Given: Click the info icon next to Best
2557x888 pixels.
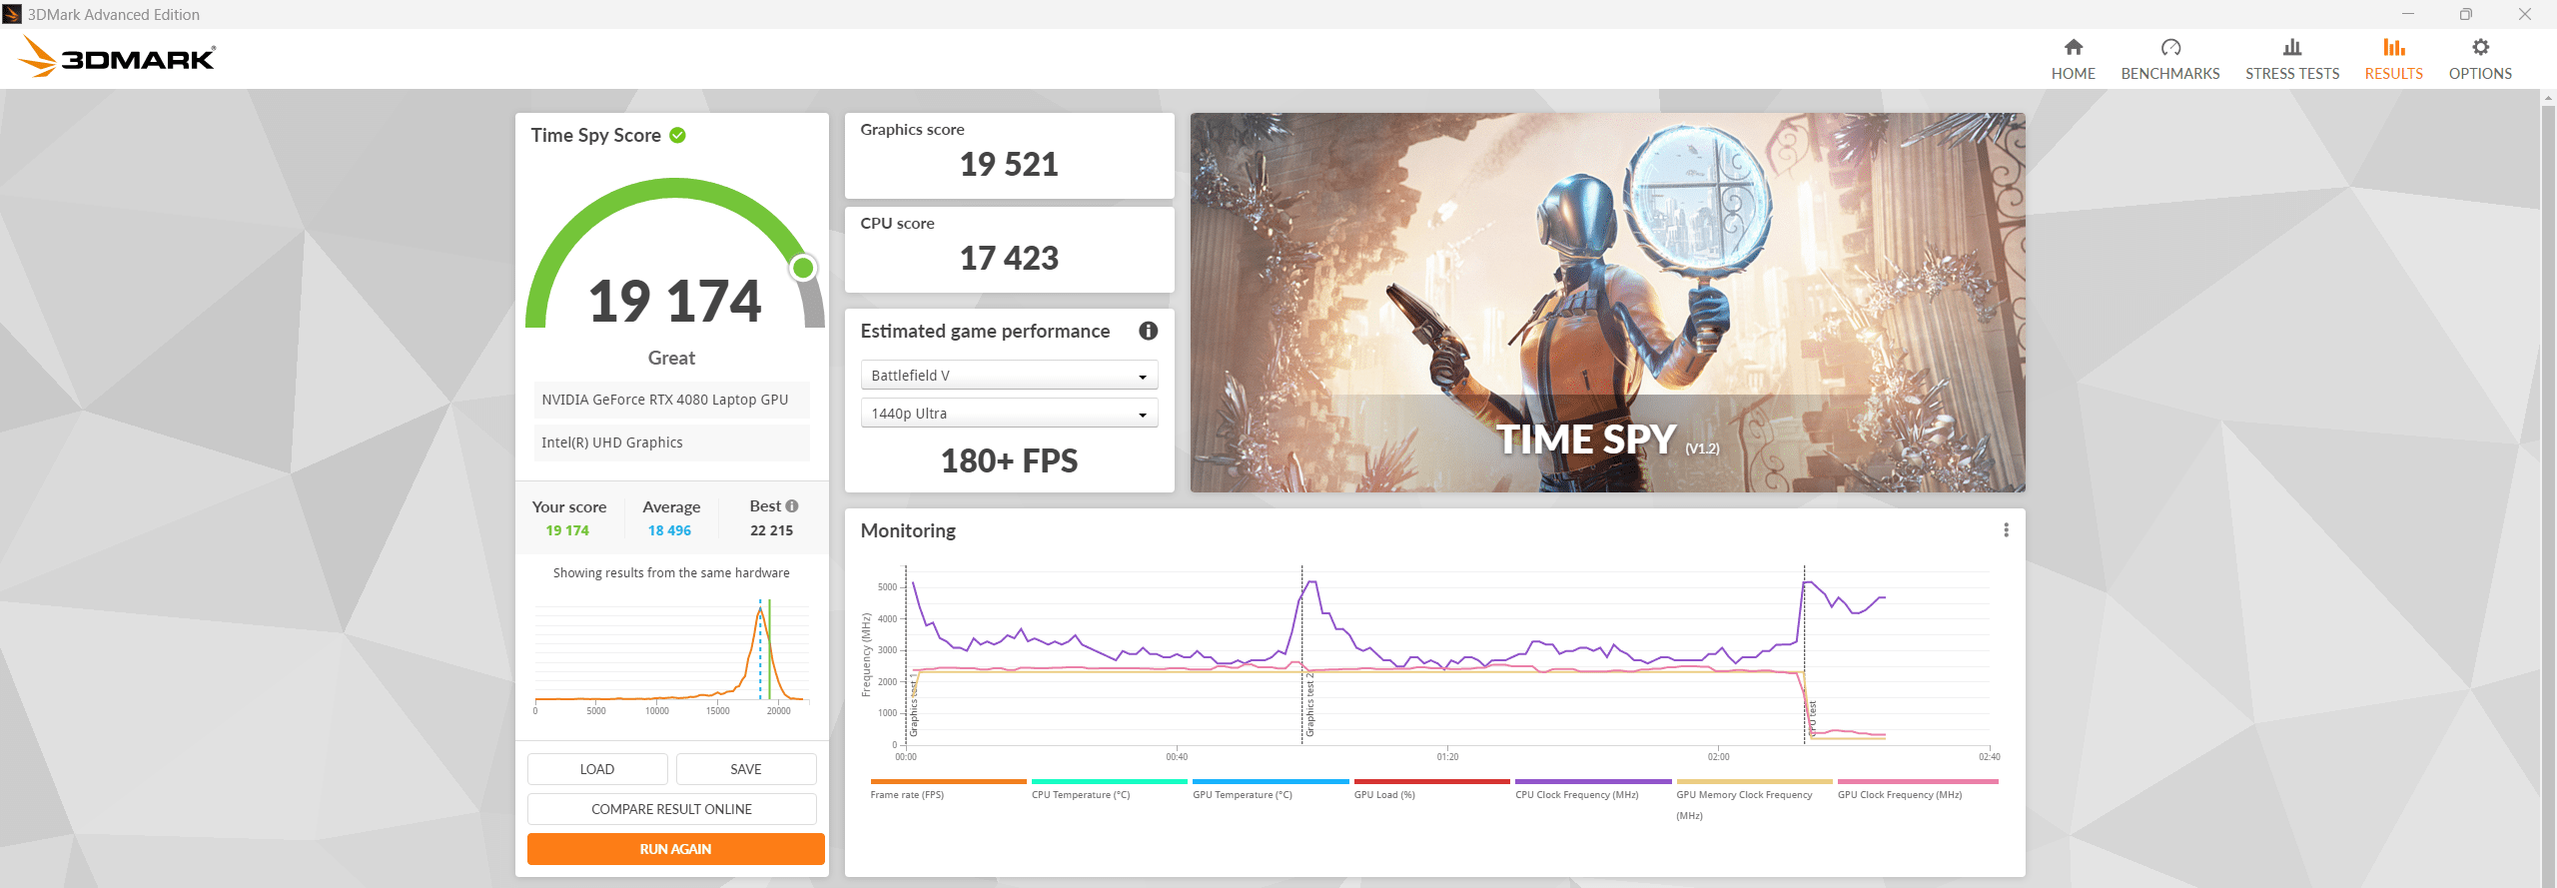Looking at the screenshot, I should 792,506.
